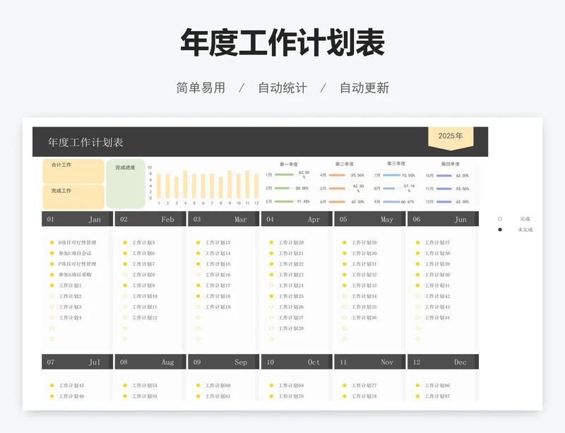Click the 7月 percentage value 75.00%

point(409,175)
